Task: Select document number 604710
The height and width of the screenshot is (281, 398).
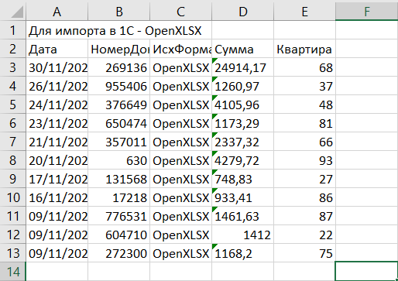Action: pos(118,235)
